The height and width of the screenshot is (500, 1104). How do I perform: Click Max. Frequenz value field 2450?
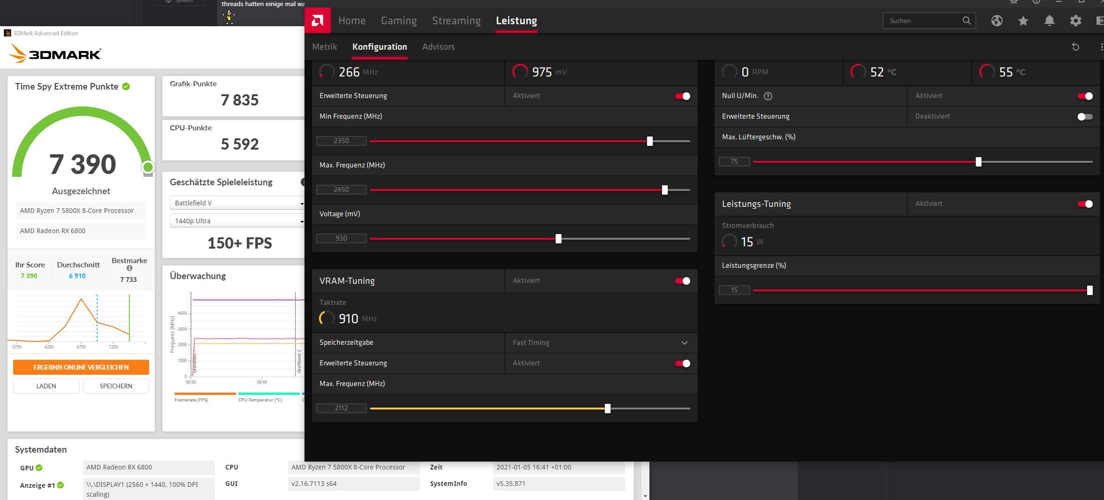341,189
